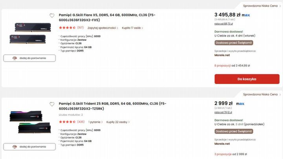Image resolution: width=283 pixels, height=159 pixels.
Task: Add G.Skill Flare X5 to wishlist (heart icon)
Action: point(52,16)
